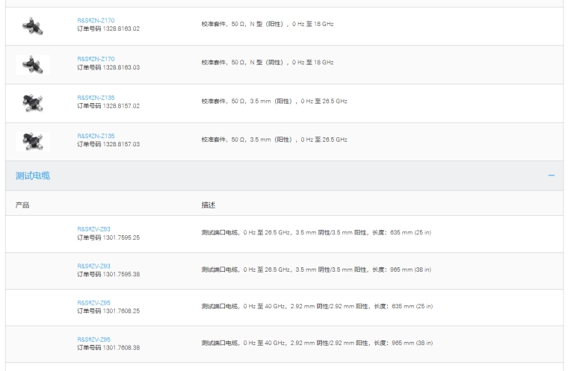Visit the R&S ZN-Z135 link above order 1328.8157.03
Screen dimensions: 568x371
[x=96, y=136]
